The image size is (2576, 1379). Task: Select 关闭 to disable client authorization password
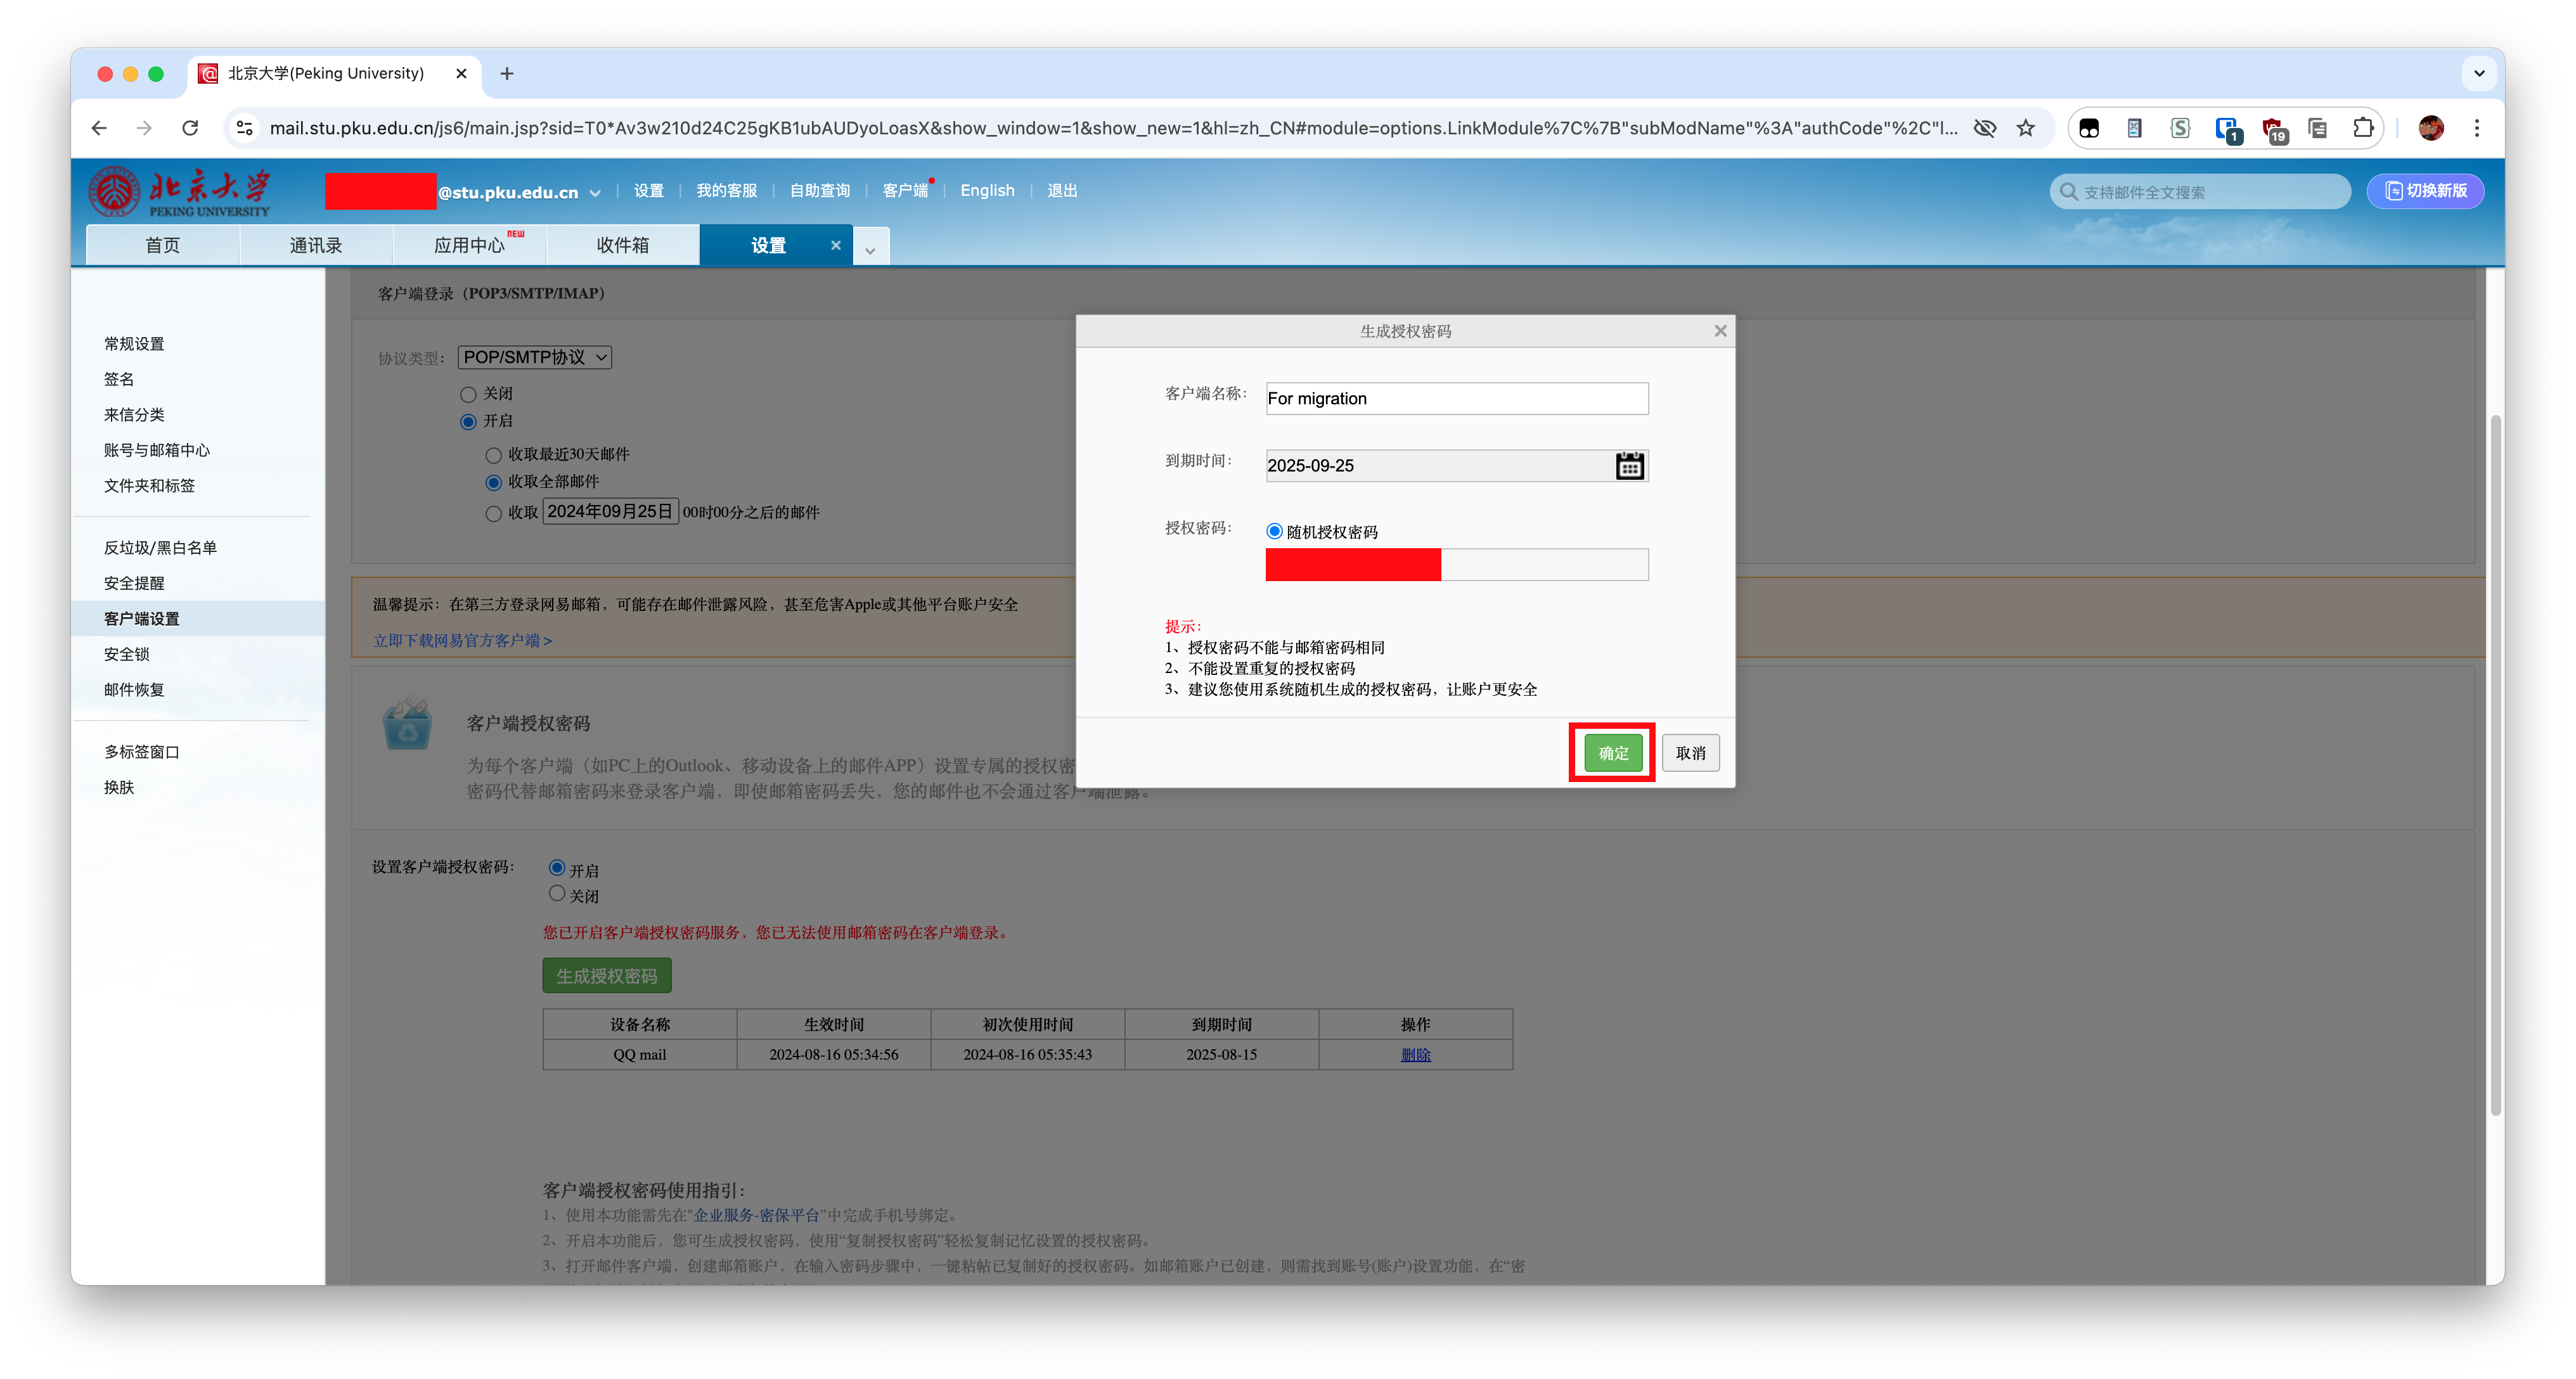[x=557, y=893]
